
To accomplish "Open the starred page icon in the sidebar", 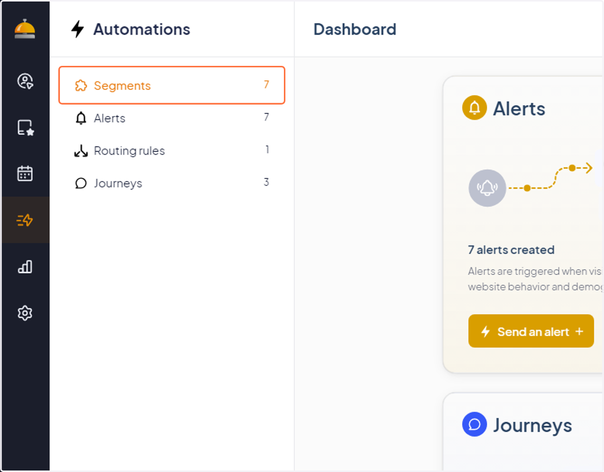I will point(25,128).
